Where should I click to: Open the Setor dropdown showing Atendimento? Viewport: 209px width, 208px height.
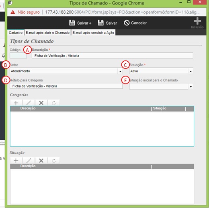[120, 71]
